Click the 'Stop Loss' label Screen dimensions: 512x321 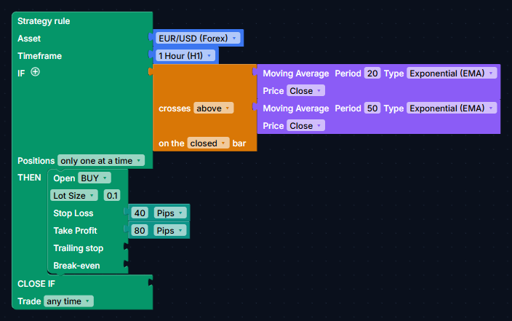click(x=73, y=213)
